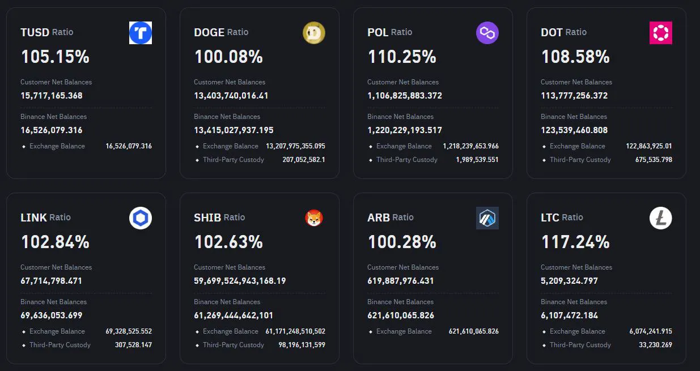The height and width of the screenshot is (371, 700).
Task: Click the LTC 117.24% ratio value
Action: pos(575,242)
